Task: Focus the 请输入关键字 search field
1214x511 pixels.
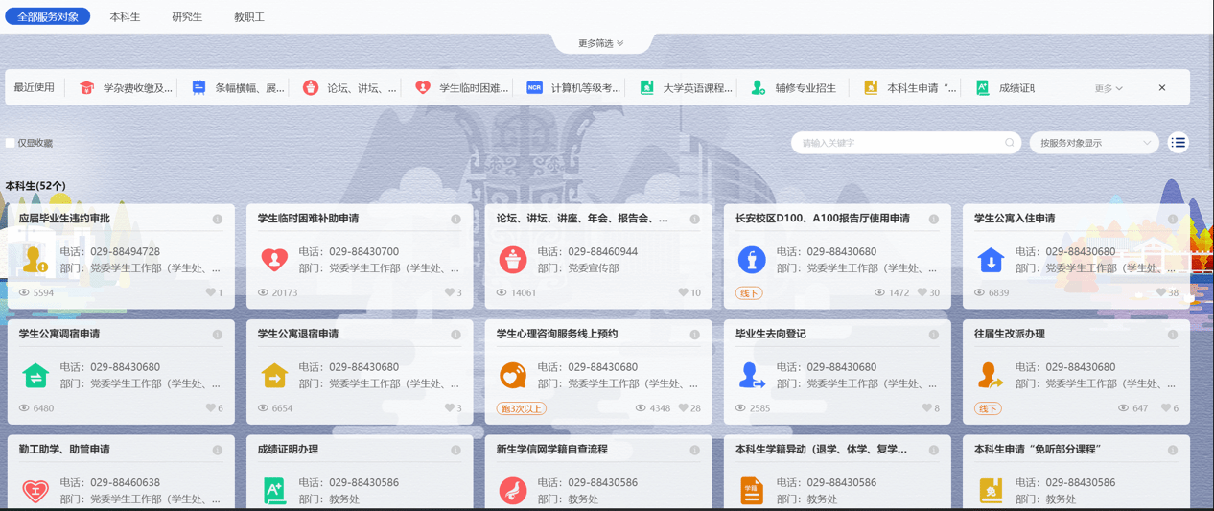Action: pos(897,143)
